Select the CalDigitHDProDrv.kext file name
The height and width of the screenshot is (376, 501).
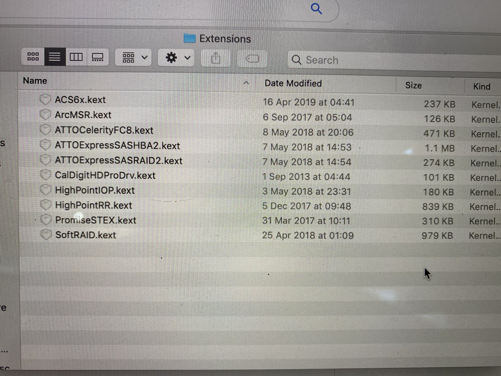pos(105,175)
